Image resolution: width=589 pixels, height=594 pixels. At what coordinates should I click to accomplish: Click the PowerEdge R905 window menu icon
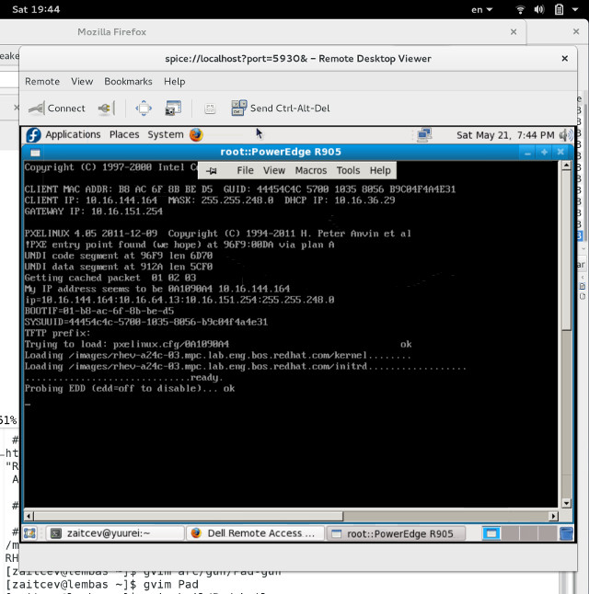click(35, 153)
